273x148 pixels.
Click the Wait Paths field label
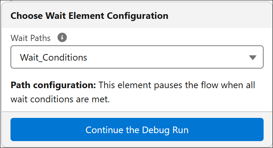click(x=31, y=38)
